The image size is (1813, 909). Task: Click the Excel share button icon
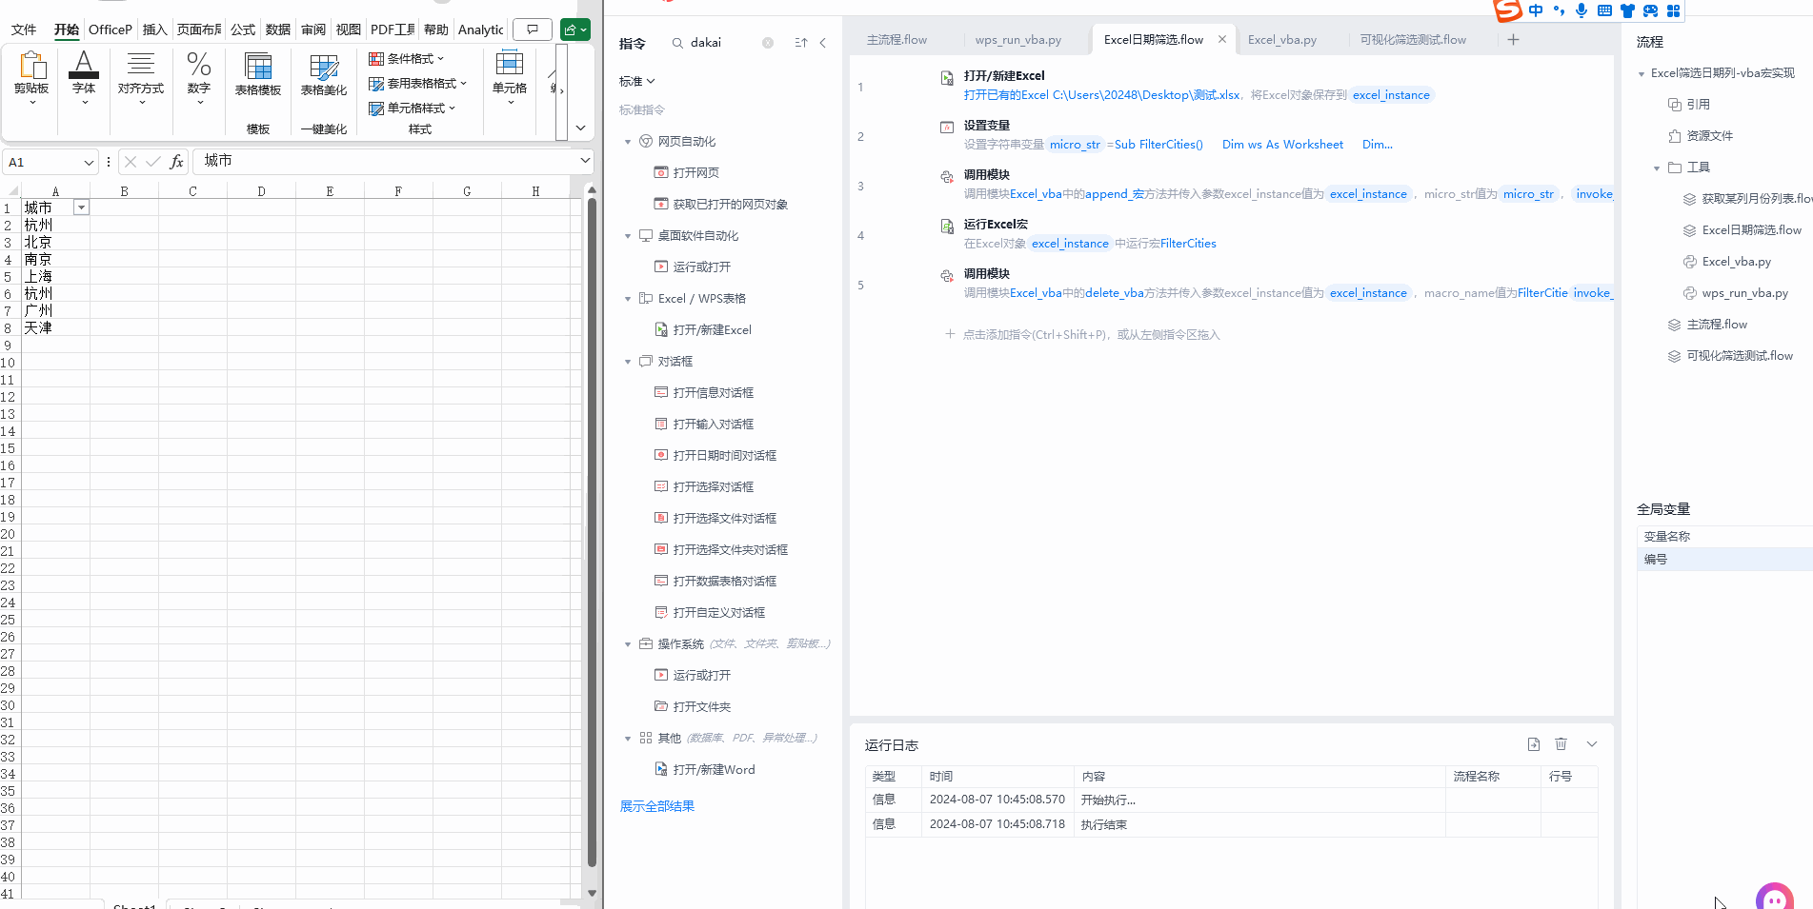575,30
